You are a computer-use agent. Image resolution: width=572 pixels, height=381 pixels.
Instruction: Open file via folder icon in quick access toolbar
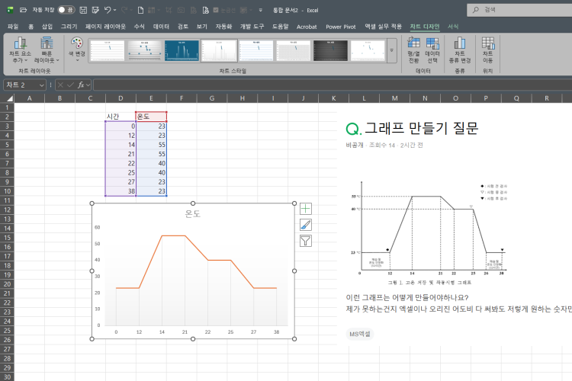tap(23, 10)
